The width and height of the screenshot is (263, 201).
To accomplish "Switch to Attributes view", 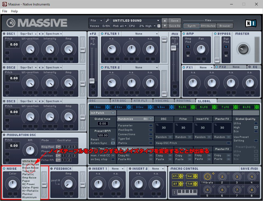I will pyautogui.click(x=208, y=26).
